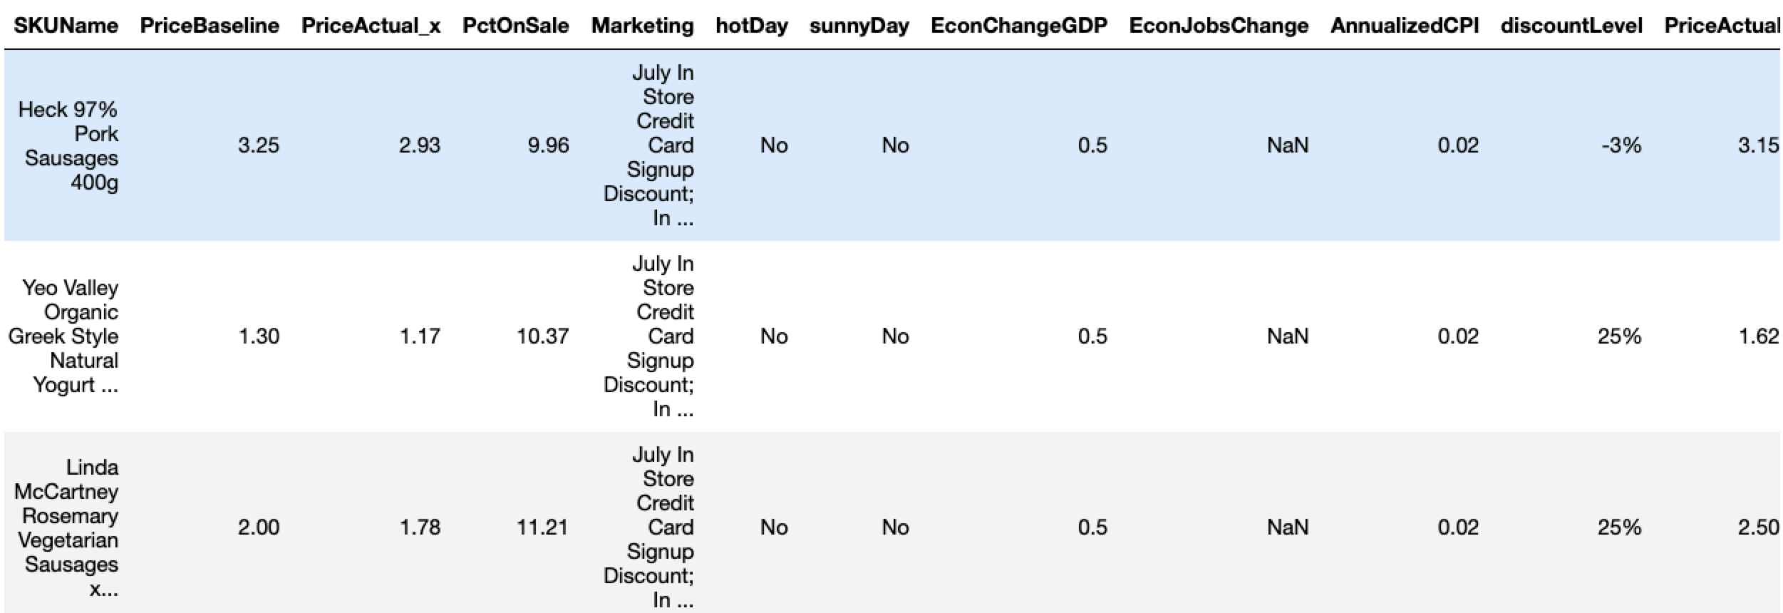Click the PriceBaseline column header
The width and height of the screenshot is (1783, 613).
click(210, 26)
